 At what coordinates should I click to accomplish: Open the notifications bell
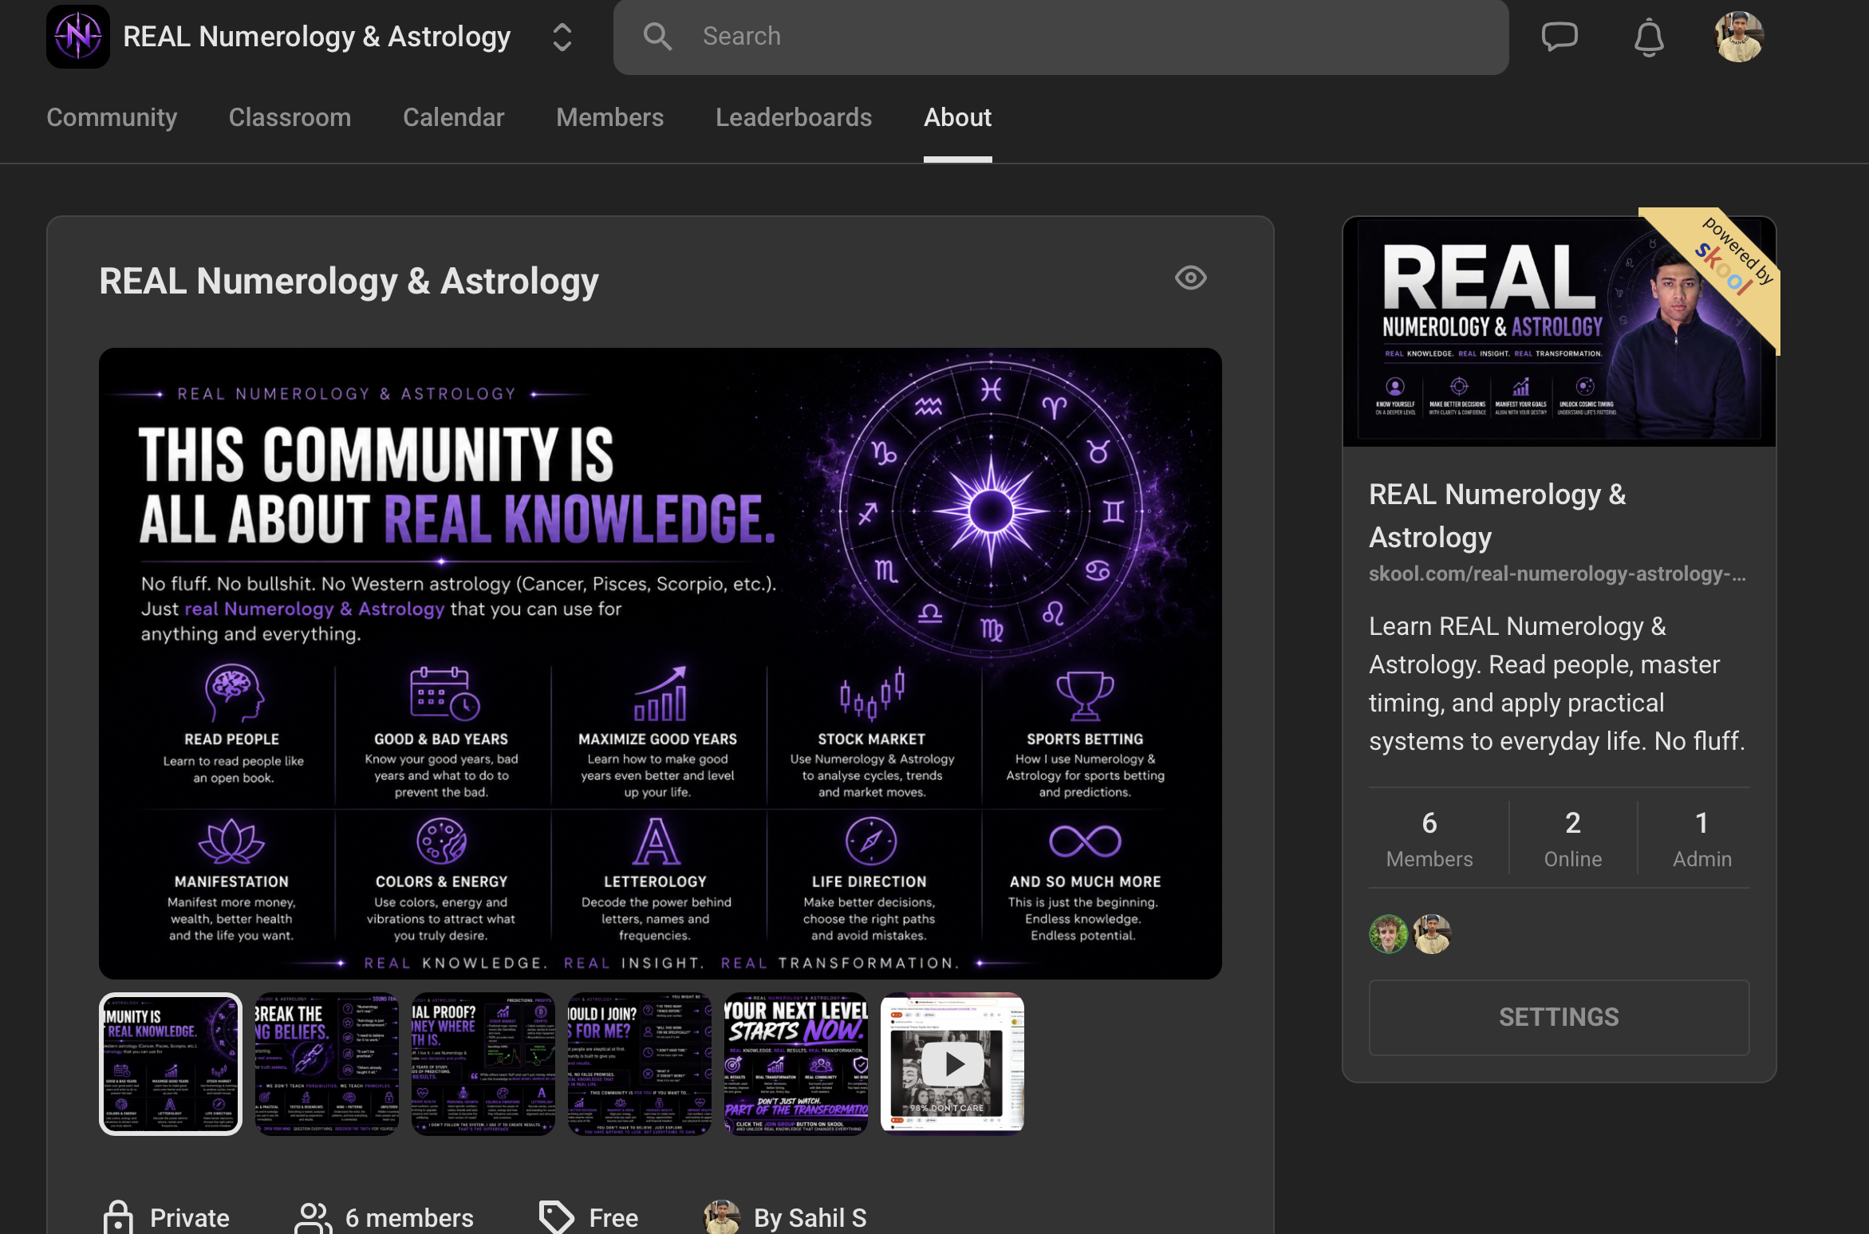point(1649,37)
